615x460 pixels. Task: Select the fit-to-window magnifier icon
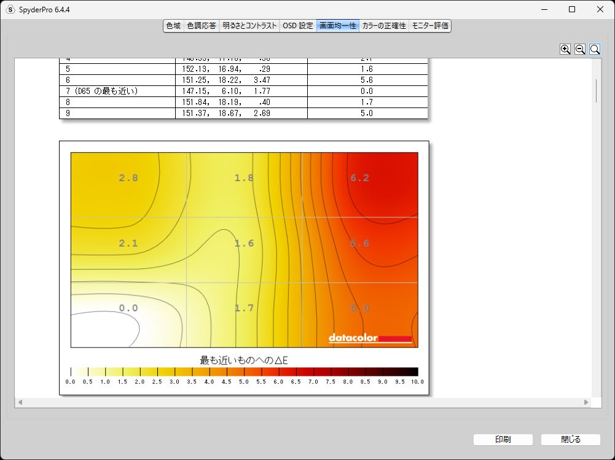tap(595, 49)
